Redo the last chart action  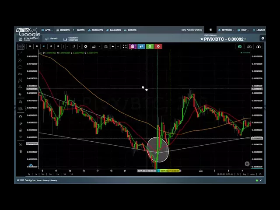[118, 46]
